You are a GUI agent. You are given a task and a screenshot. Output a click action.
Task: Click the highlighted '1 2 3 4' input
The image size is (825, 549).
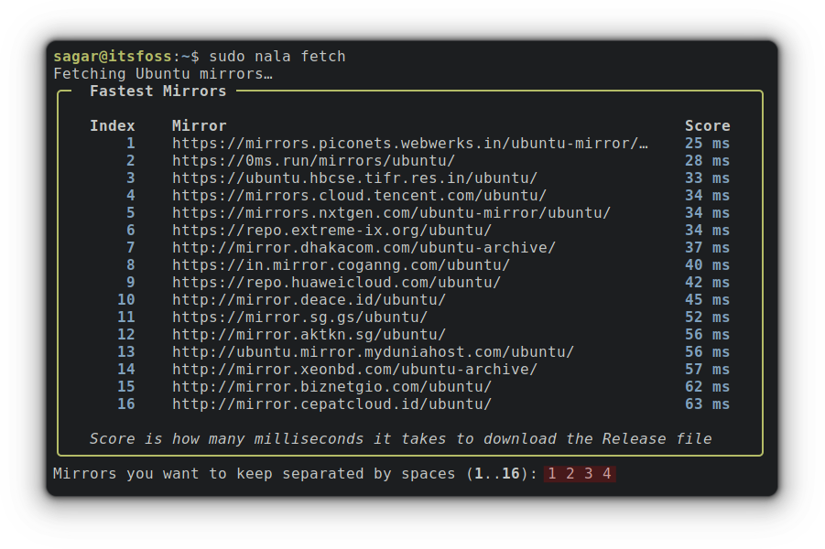click(x=580, y=473)
